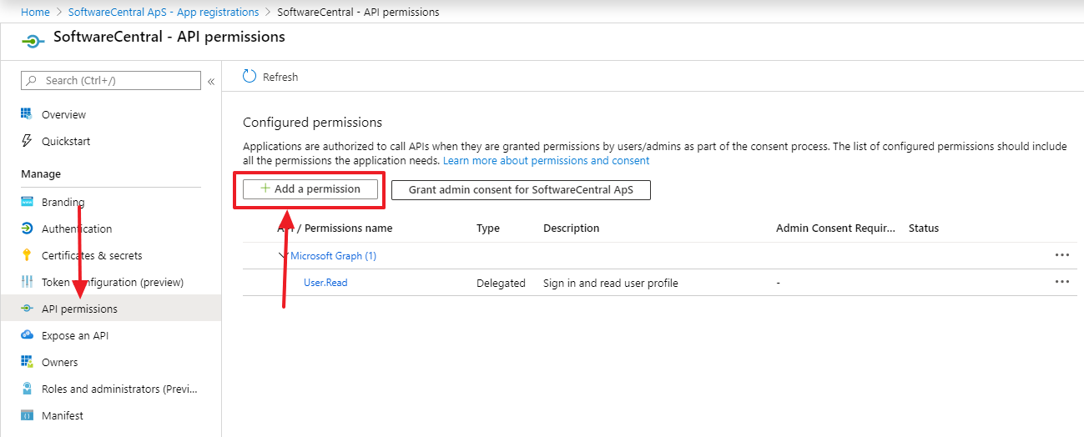Select Token configuration (preview) menu item
This screenshot has width=1084, height=437.
click(x=112, y=282)
